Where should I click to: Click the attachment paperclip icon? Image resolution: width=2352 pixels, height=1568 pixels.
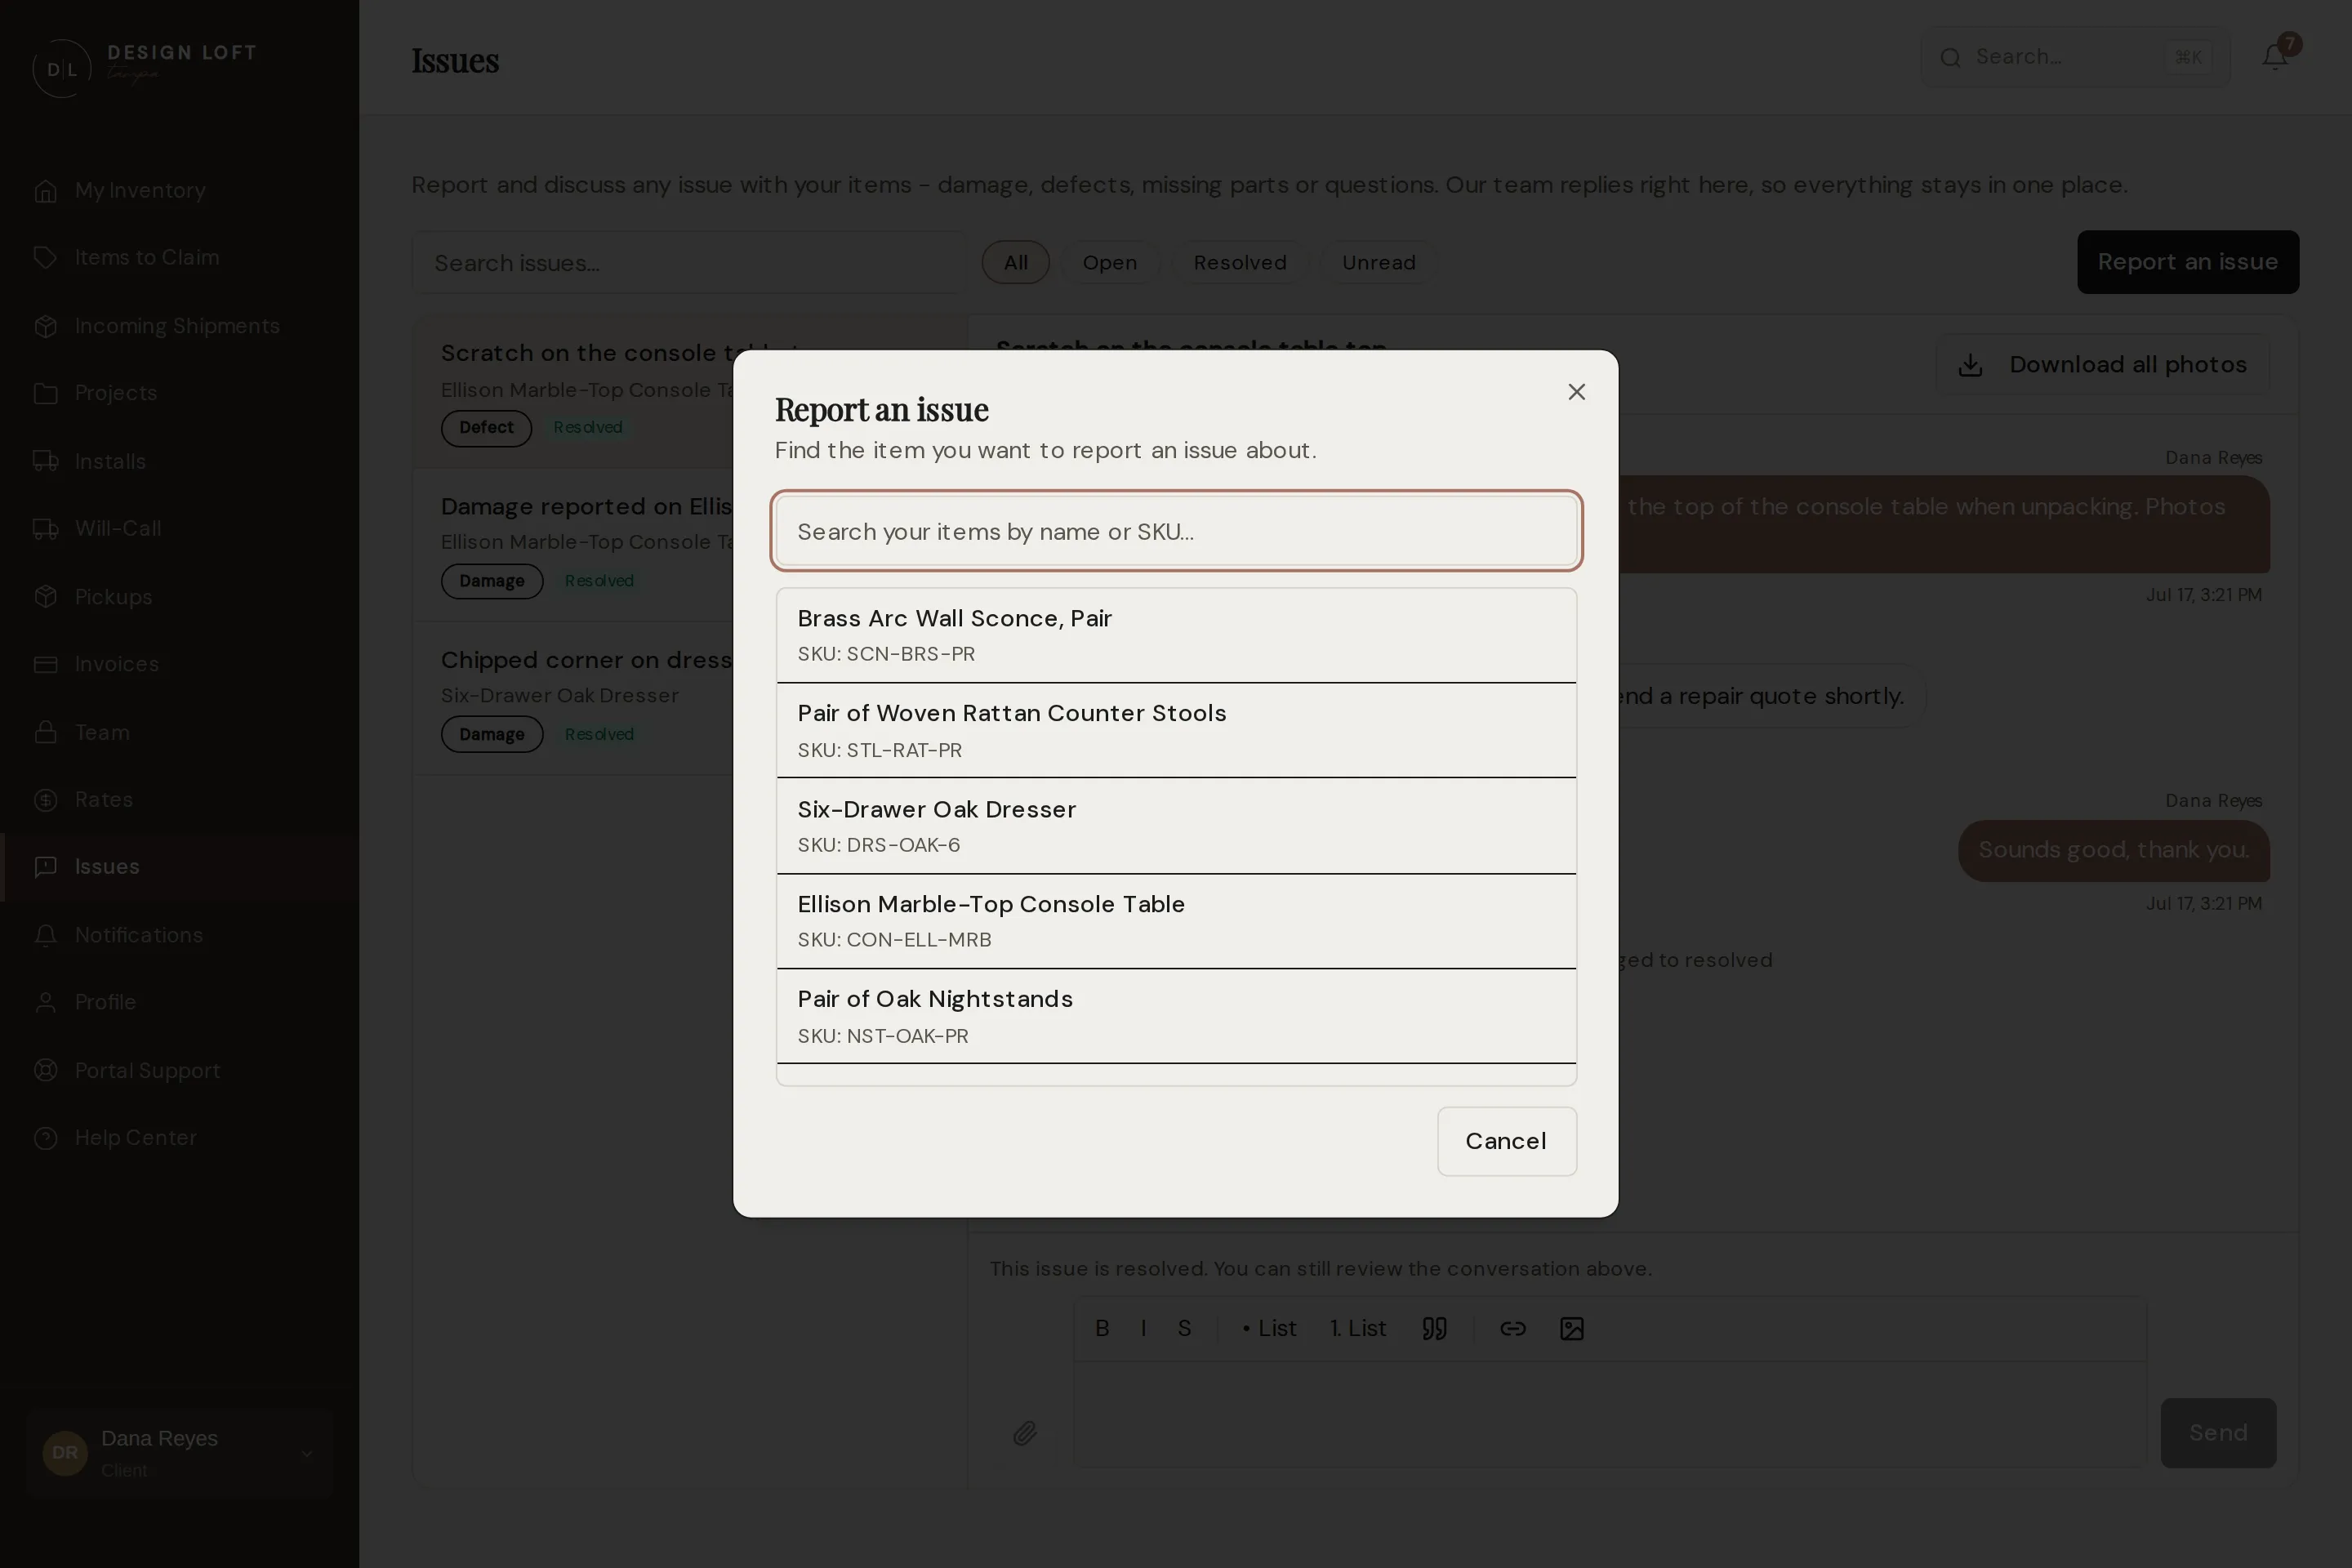click(x=1025, y=1433)
